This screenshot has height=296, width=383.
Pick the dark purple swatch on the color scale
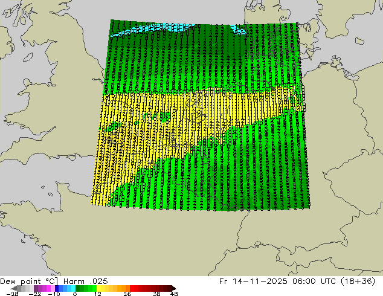pyautogui.click(x=36, y=288)
